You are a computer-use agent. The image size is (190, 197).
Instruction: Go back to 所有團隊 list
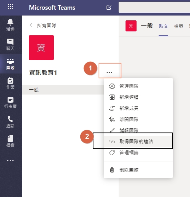click(x=43, y=26)
